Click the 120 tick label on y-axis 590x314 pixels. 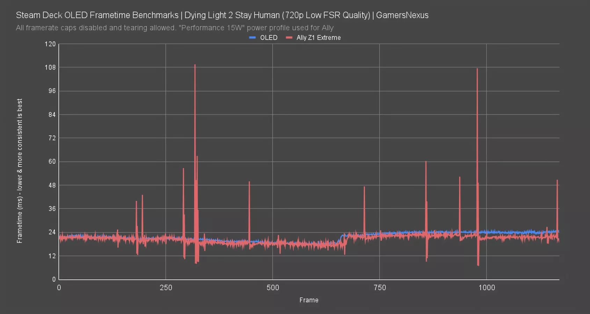(x=50, y=44)
